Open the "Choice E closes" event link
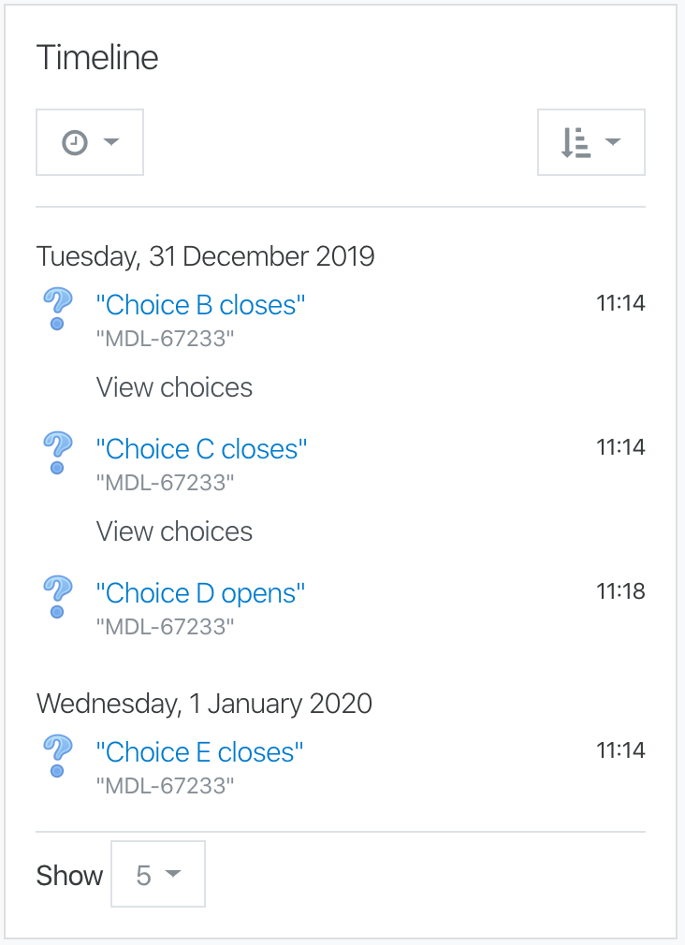The image size is (685, 945). tap(199, 752)
